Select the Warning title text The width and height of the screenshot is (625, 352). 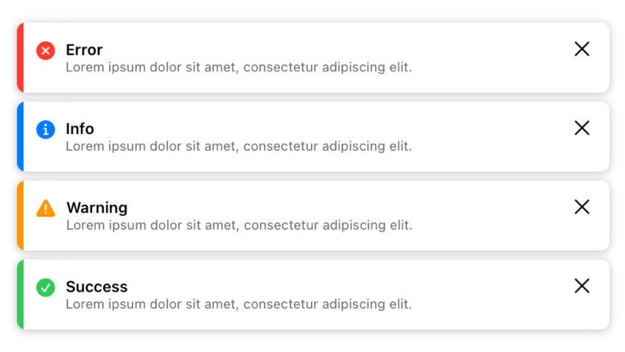[x=97, y=208]
